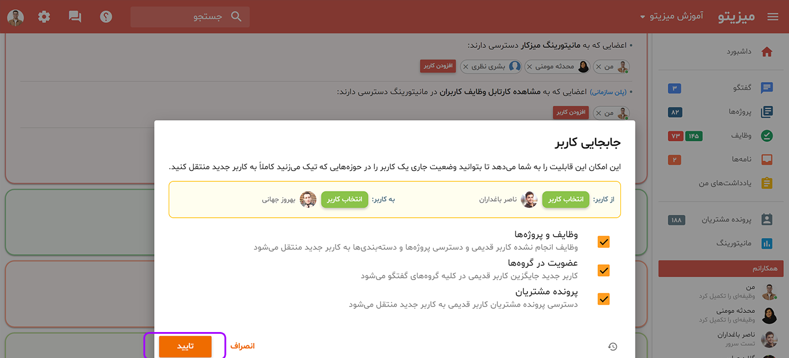Viewport: 789px width, 358px height.
Task: Click the گفتگو badge showing ۳
Action: 675,88
